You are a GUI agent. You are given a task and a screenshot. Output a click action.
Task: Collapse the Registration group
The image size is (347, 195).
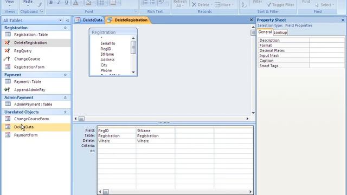[65, 28]
